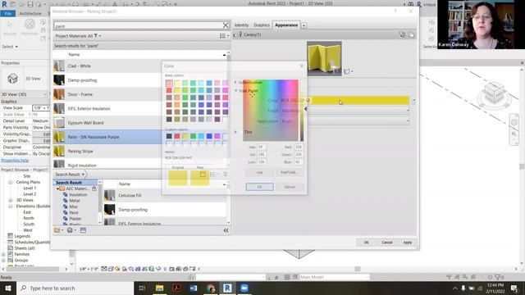Click the replace asset icon
525x295 pixels.
coord(402,34)
